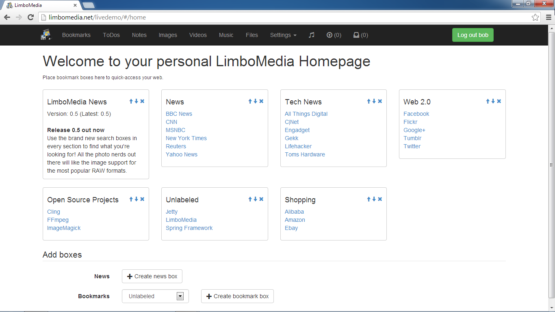555x312 pixels.
Task: Remove the Unlabeled box
Action: click(261, 199)
